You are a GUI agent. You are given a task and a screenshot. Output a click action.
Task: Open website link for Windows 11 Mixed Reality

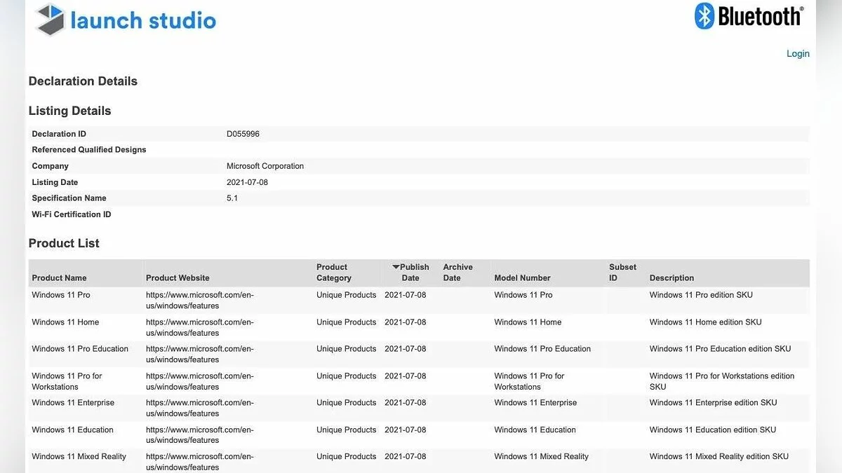point(200,462)
